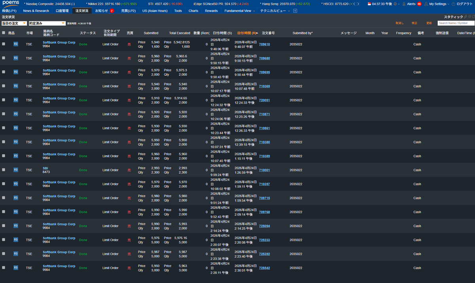Image resolution: width=475 pixels, height=283 pixels.
Task: Click EQ icon for order 709680
Action: click(16, 58)
